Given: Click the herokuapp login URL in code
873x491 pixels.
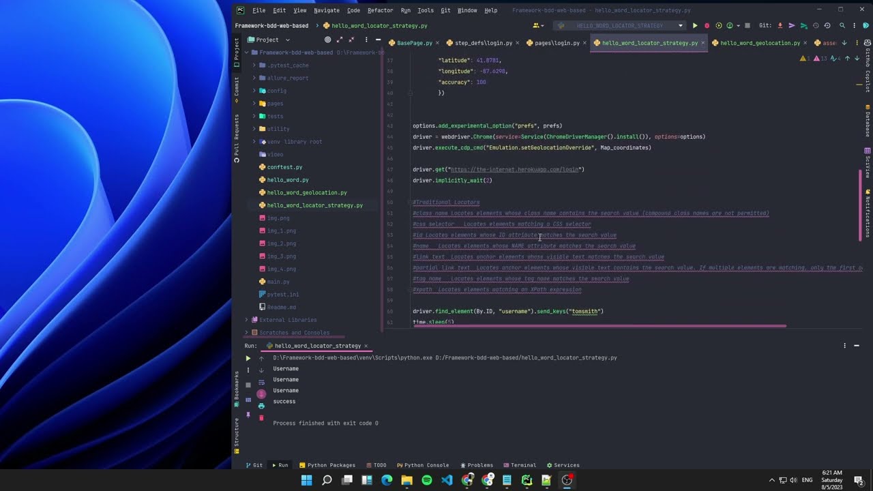Looking at the screenshot, I should tap(516, 169).
